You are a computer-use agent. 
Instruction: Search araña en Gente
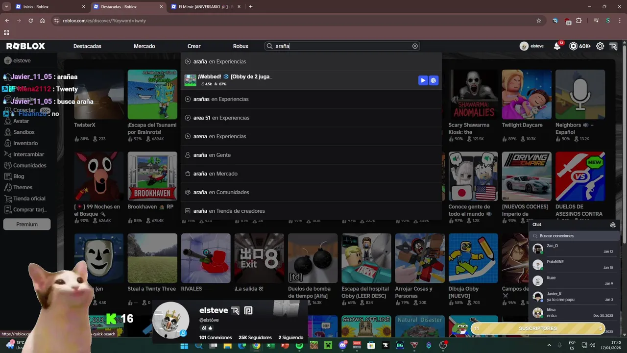[x=311, y=155]
